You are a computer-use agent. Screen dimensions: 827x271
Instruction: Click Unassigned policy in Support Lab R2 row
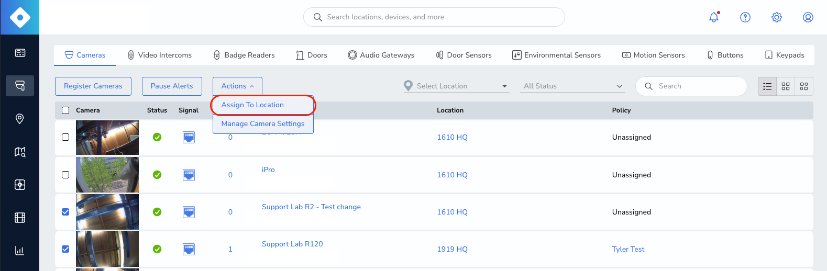coord(632,212)
